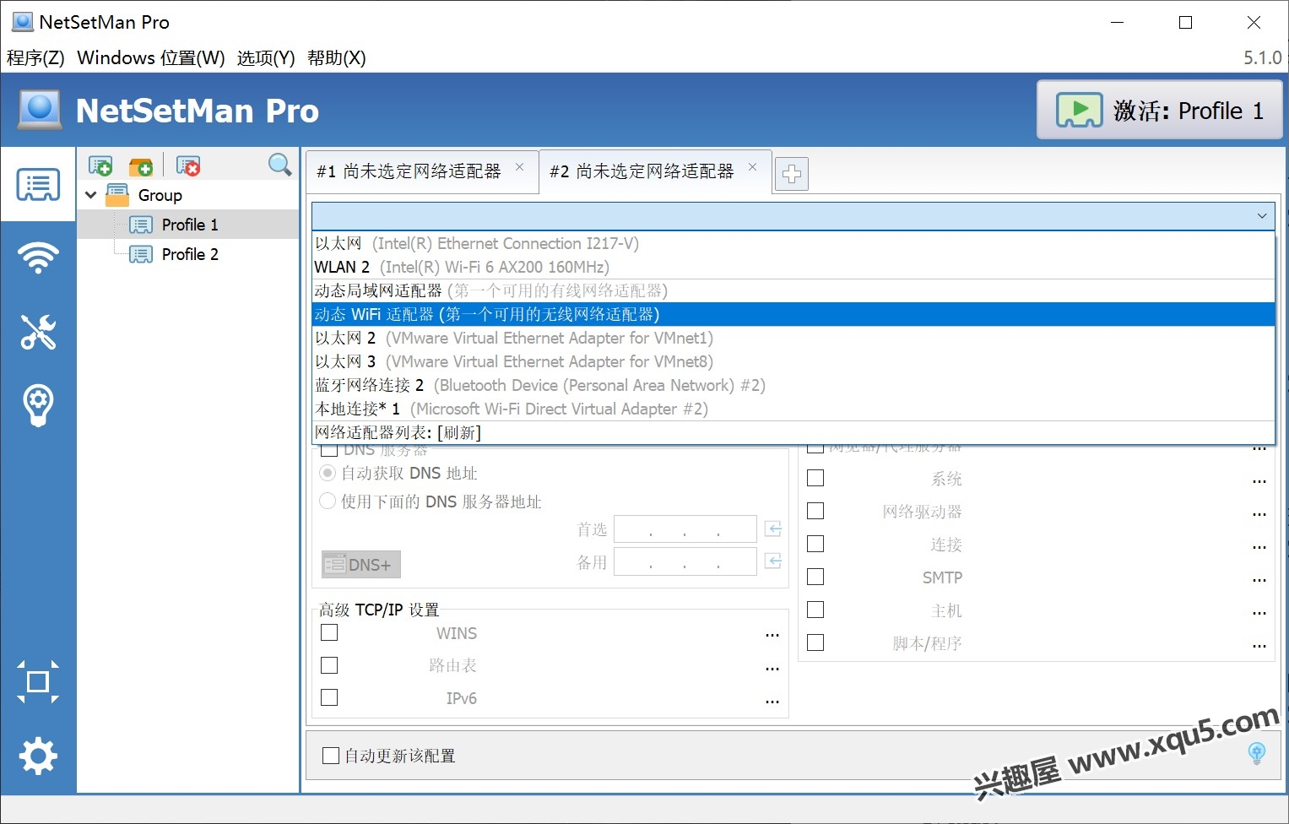Click the 首选 DNS address field
The height and width of the screenshot is (824, 1289).
point(685,529)
